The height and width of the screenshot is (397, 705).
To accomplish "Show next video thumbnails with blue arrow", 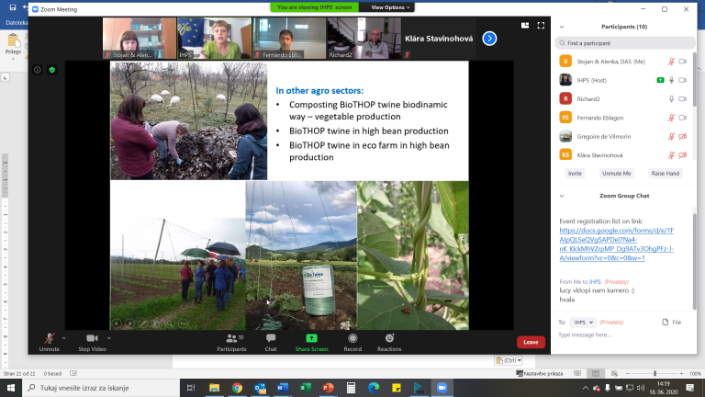I will click(x=489, y=39).
